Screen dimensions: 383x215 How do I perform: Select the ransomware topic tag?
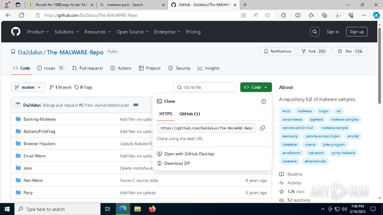pos(292,119)
